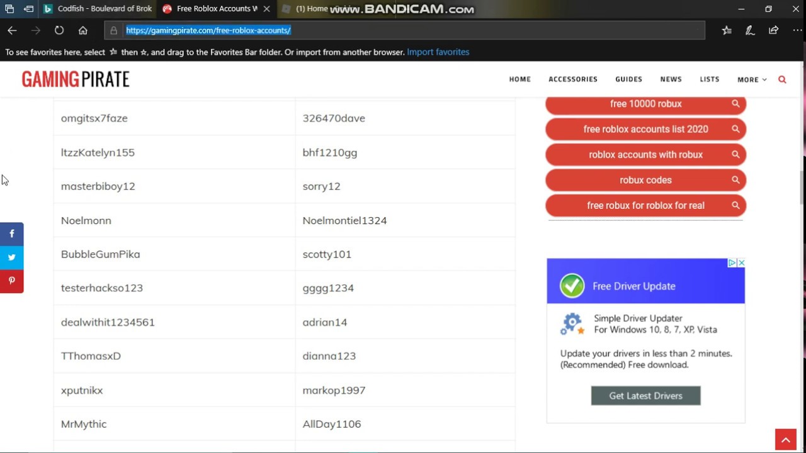The height and width of the screenshot is (453, 806).
Task: Click the password 326470dave
Action: tap(334, 118)
